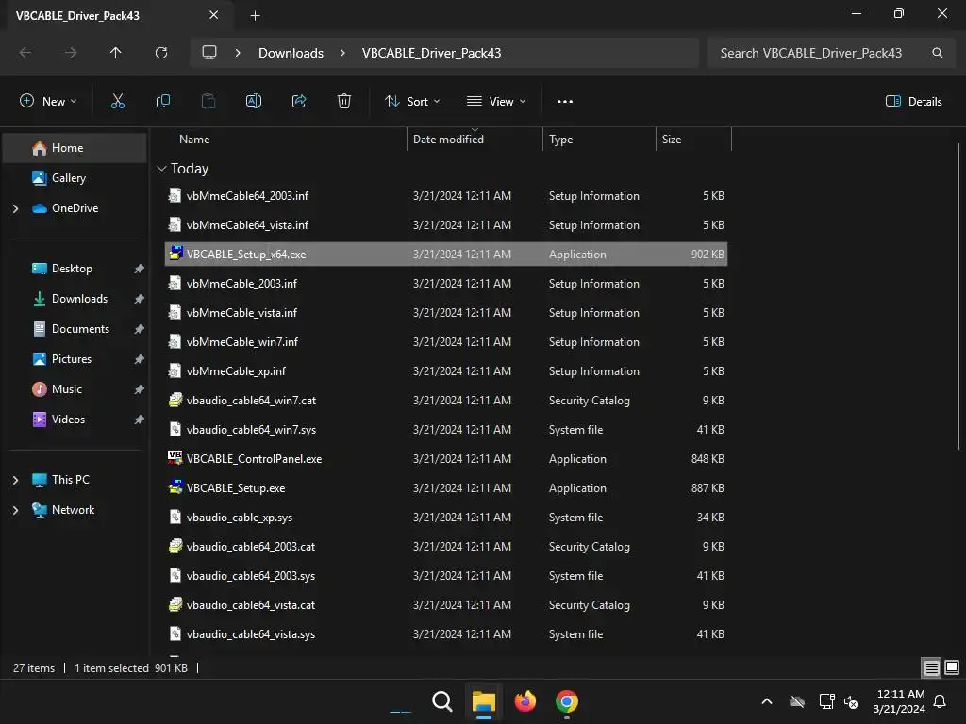Open the See more ellipsis menu

click(564, 102)
